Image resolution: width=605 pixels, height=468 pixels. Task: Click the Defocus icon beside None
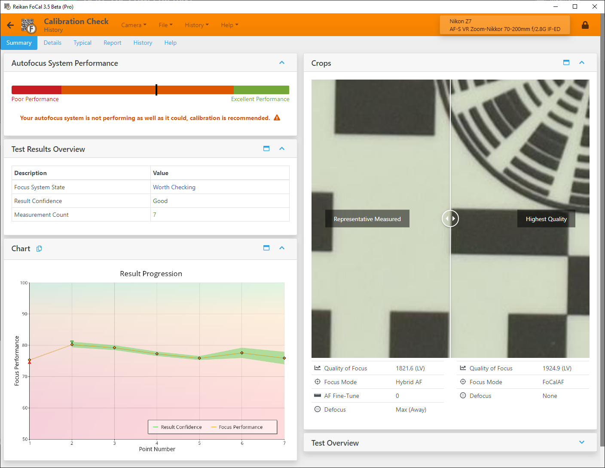tap(463, 396)
